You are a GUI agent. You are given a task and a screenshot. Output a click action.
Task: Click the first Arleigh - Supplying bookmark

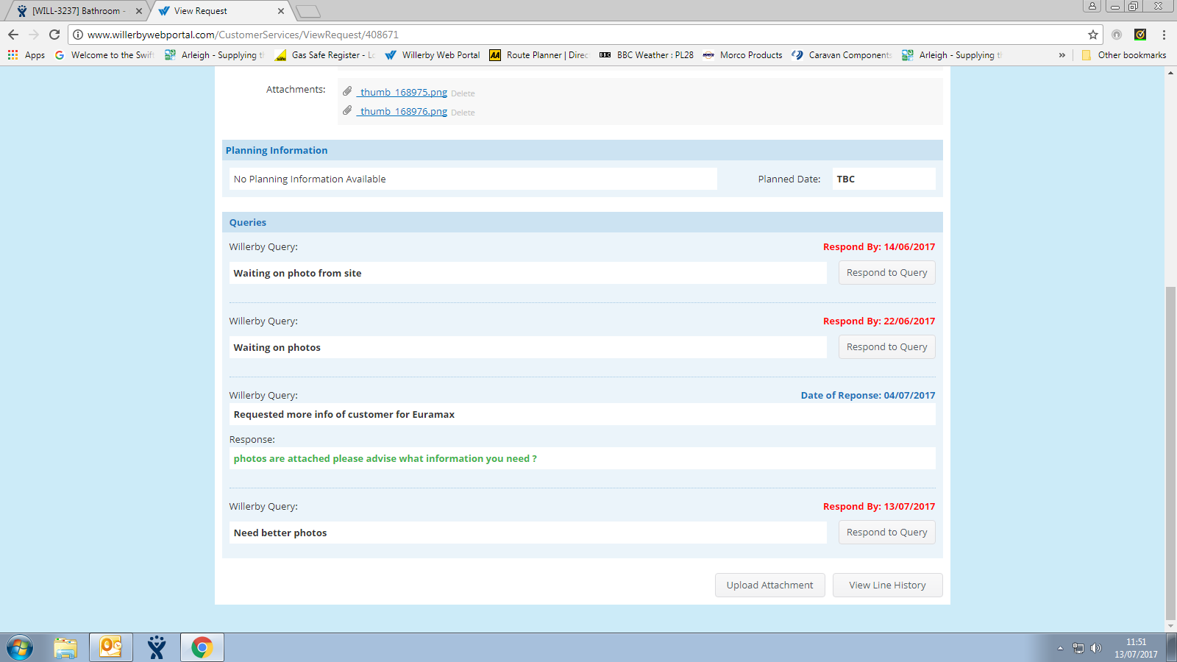pyautogui.click(x=214, y=55)
